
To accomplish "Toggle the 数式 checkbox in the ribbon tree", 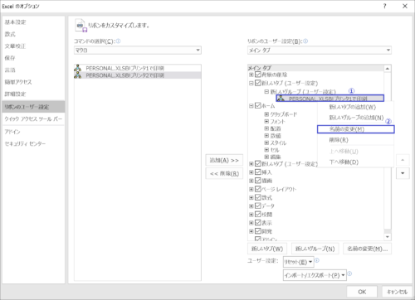I will [258, 197].
